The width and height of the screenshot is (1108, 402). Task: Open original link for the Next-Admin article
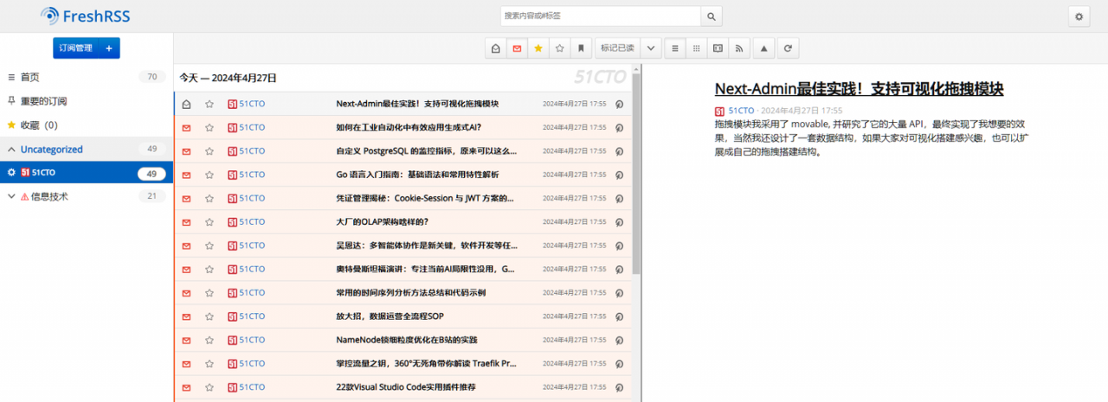tap(619, 104)
